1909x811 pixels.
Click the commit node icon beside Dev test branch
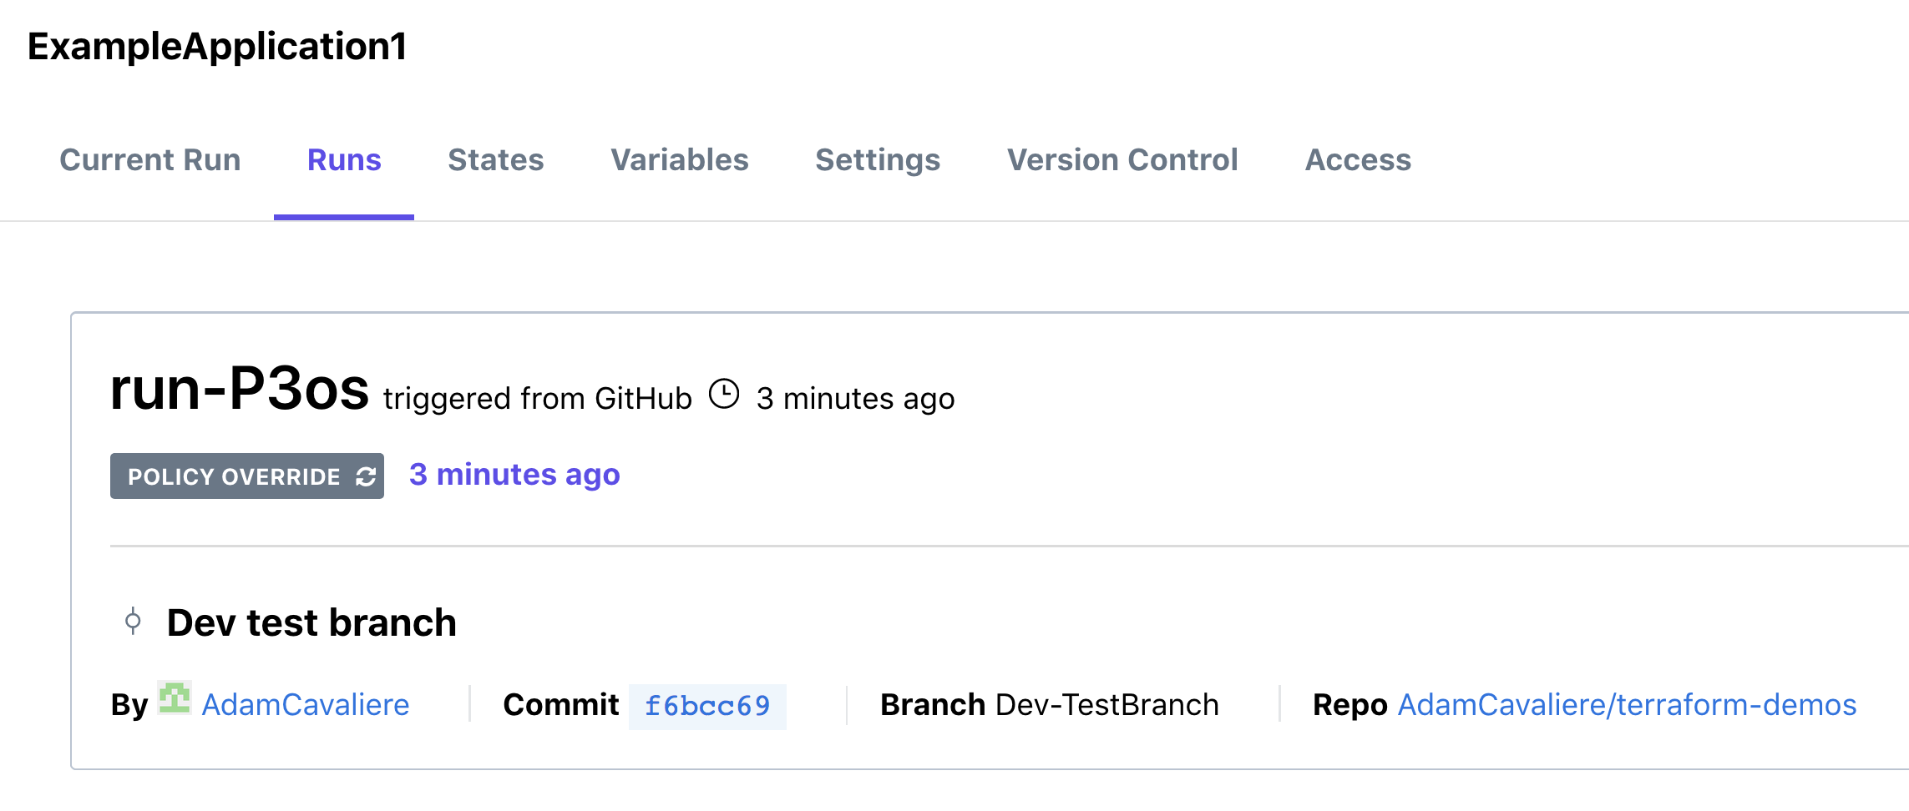(133, 622)
